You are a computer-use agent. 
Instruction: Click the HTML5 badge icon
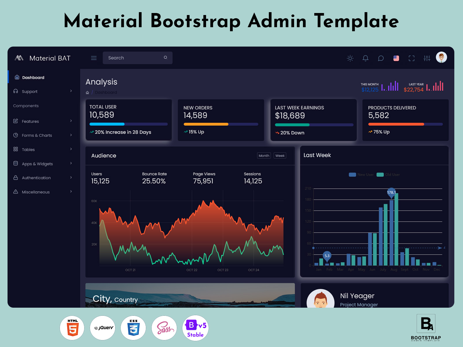tap(72, 328)
